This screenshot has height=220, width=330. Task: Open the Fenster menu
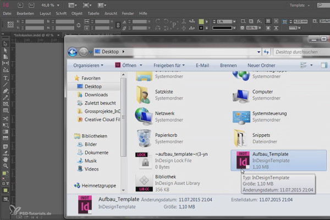click(128, 13)
